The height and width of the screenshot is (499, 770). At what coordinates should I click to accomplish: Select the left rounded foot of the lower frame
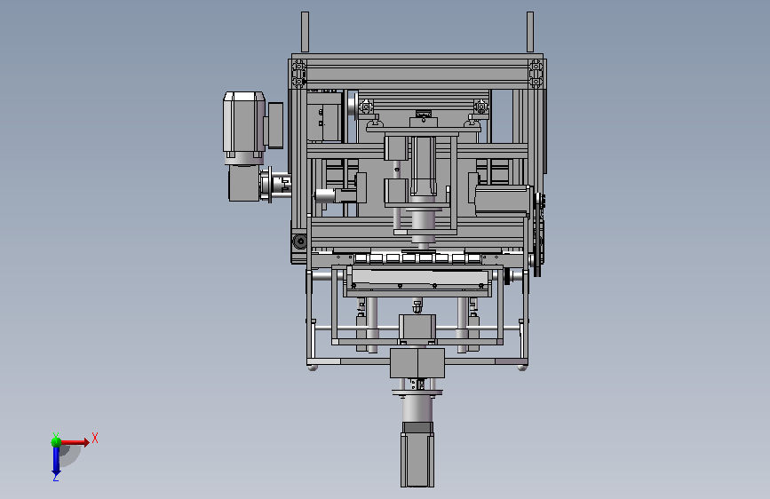pos(313,367)
